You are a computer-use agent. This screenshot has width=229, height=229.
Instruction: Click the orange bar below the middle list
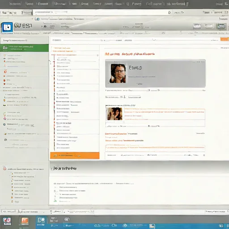click(75, 156)
